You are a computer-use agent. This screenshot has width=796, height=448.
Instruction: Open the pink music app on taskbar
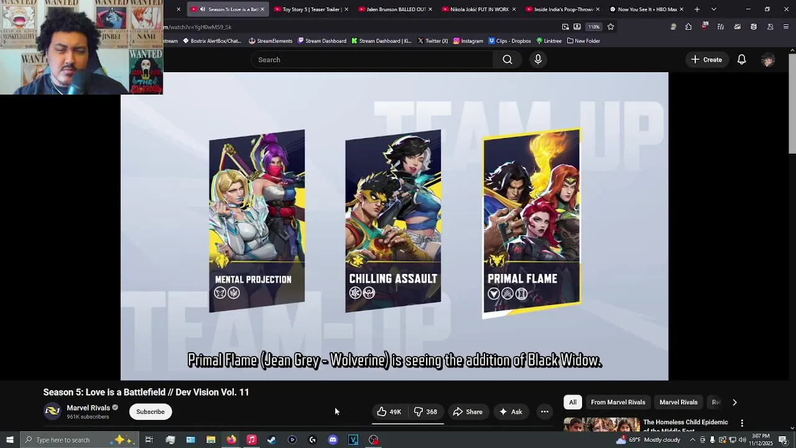tap(251, 440)
